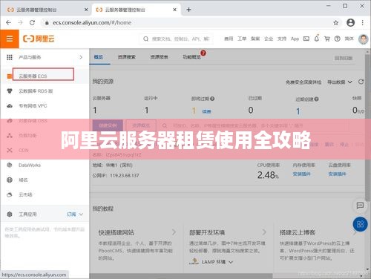Click the VPC cloud sidebar icon
Image resolution: width=371 pixels, height=279 pixels.
click(10, 106)
